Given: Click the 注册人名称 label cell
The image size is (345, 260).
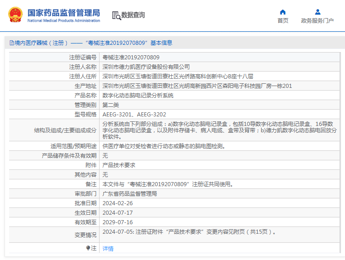Looking at the screenshot, I should [x=54, y=67].
